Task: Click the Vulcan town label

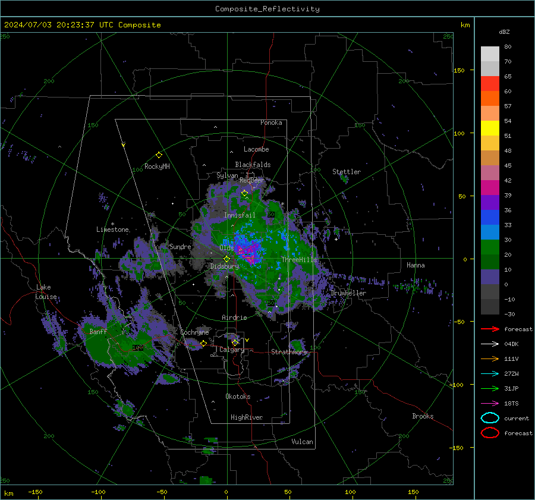Action: coord(302,442)
